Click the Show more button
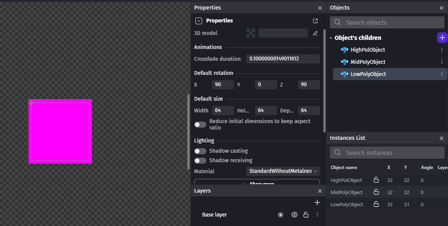This screenshot has height=226, width=448. [257, 183]
